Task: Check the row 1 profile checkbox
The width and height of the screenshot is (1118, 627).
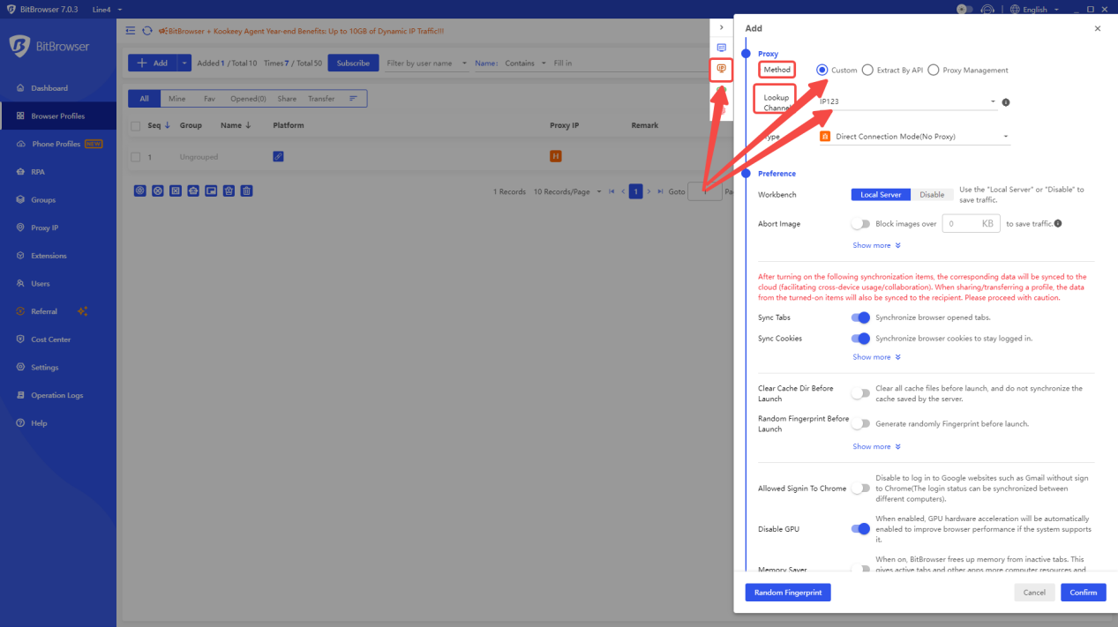Action: pos(136,157)
